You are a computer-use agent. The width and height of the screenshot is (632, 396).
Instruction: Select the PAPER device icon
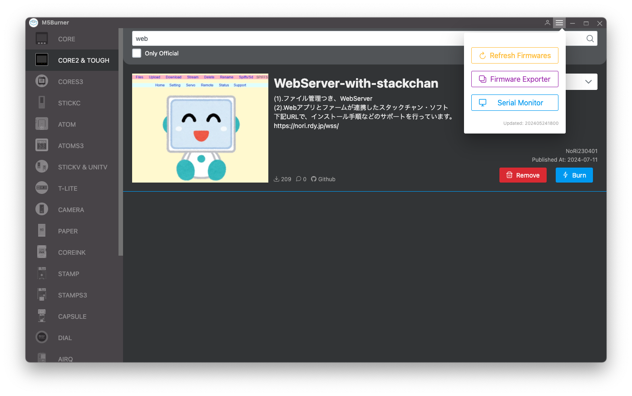coord(42,231)
